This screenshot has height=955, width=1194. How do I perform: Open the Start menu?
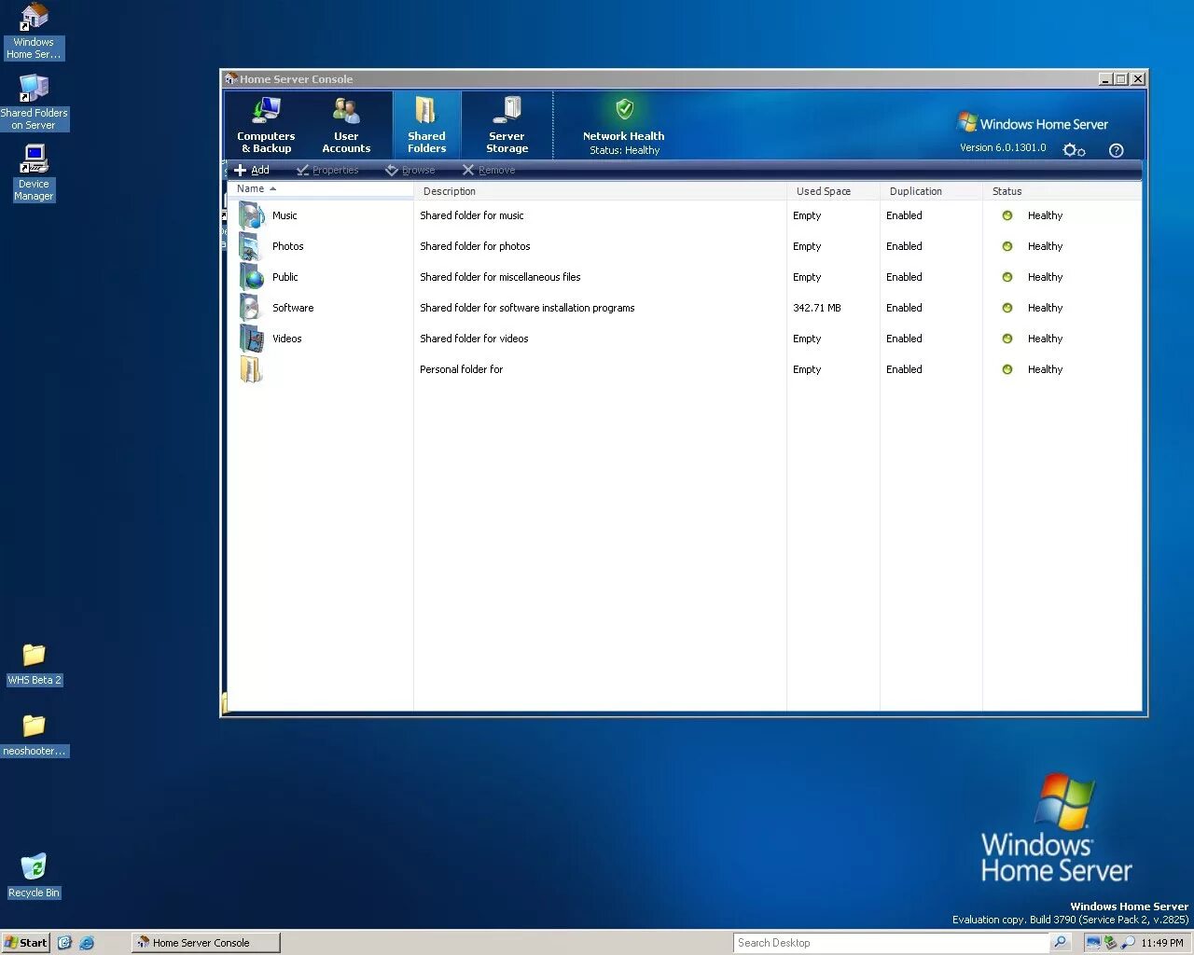tap(25, 943)
